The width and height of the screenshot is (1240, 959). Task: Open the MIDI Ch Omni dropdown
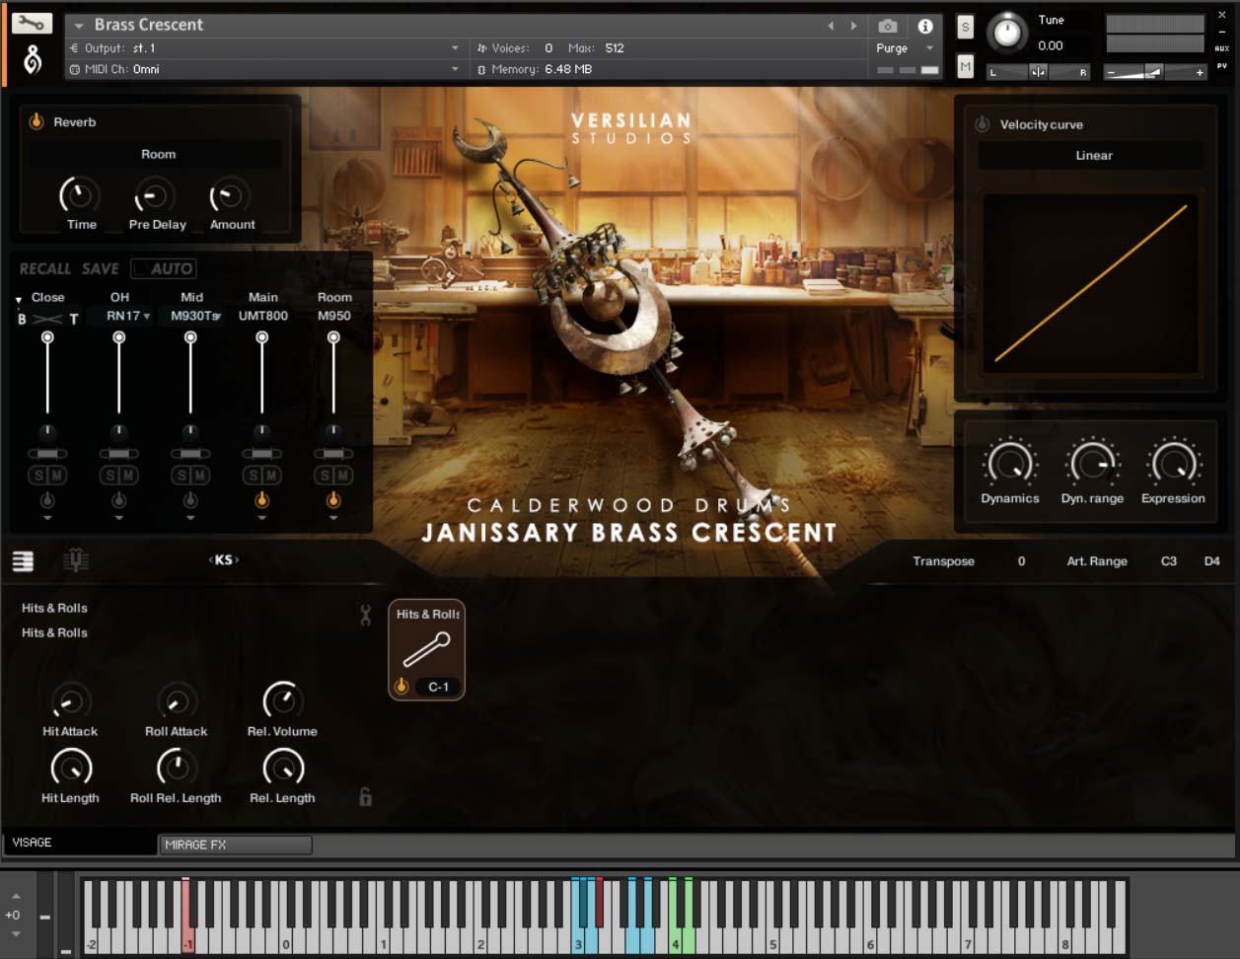coord(264,69)
